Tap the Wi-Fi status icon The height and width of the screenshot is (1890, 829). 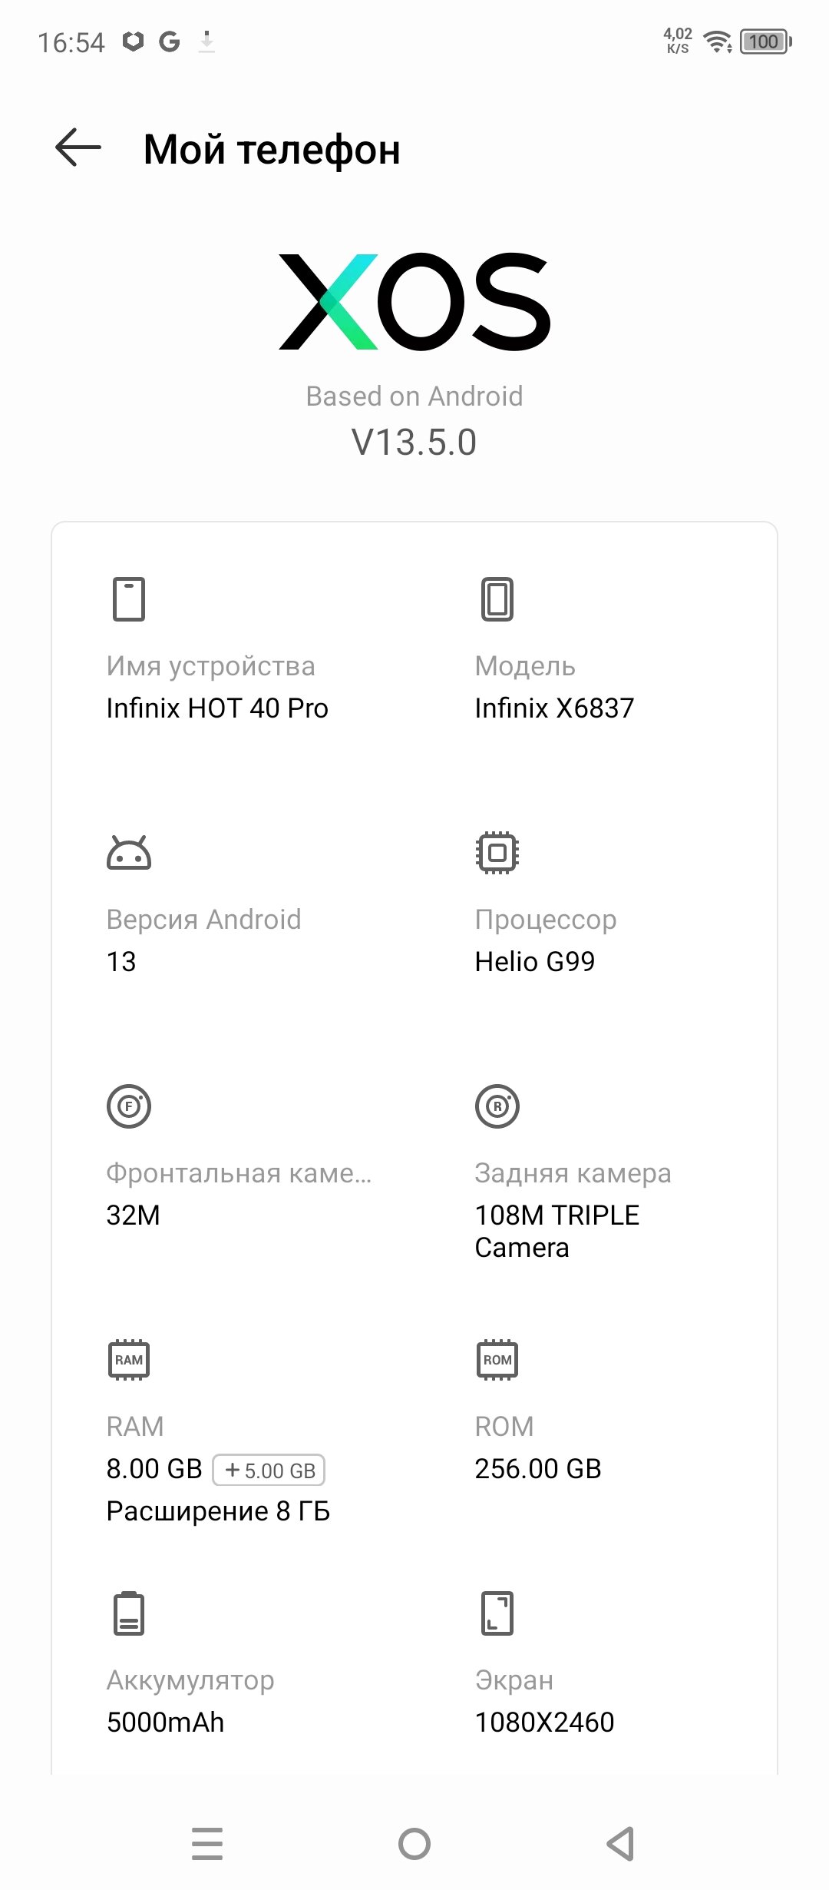click(x=718, y=42)
